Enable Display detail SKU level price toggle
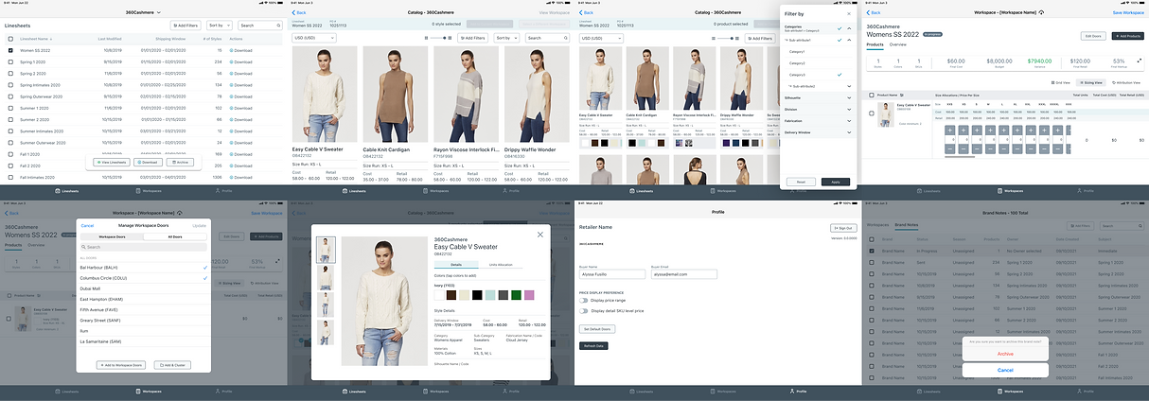This screenshot has height=401, width=1149. [585, 310]
